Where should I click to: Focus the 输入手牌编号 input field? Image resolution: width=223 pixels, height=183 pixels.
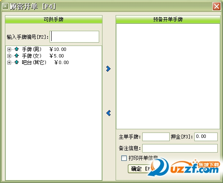pos(74,37)
